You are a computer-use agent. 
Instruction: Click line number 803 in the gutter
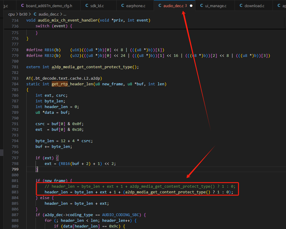coord(15,192)
